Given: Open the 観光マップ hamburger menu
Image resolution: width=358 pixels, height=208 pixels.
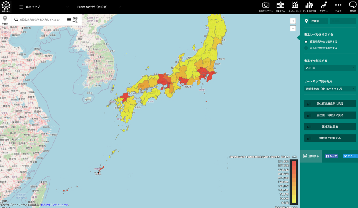Looking at the screenshot, I should (x=21, y=7).
